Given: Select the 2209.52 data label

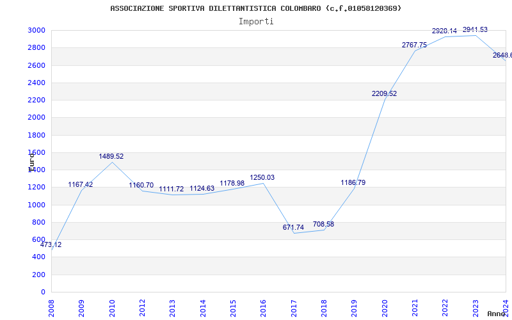Looking at the screenshot, I should coord(385,93).
